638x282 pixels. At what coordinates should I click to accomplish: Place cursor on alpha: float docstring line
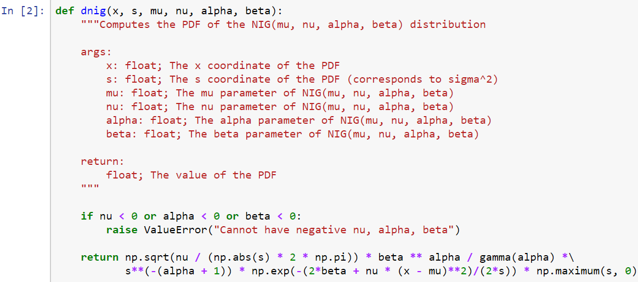(298, 120)
